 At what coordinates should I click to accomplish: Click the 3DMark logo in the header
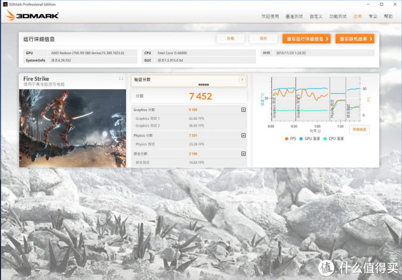coord(32,15)
